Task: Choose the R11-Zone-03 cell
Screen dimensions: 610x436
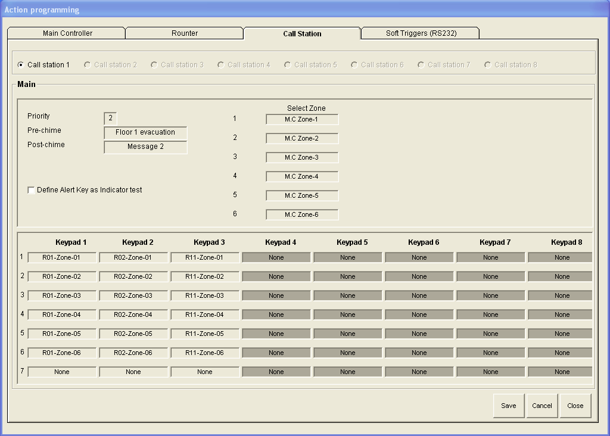Action: [205, 295]
